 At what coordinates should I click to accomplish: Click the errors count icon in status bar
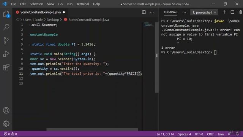pyautogui.click(x=6, y=134)
